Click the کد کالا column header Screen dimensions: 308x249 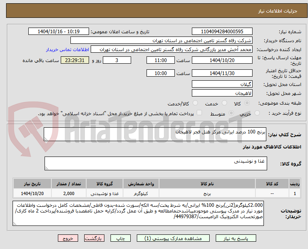(272, 184)
